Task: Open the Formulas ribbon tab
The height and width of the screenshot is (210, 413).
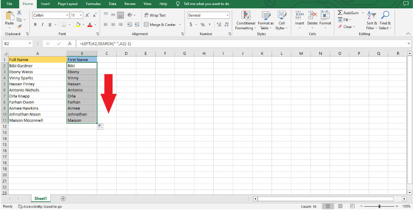Action: [x=93, y=4]
